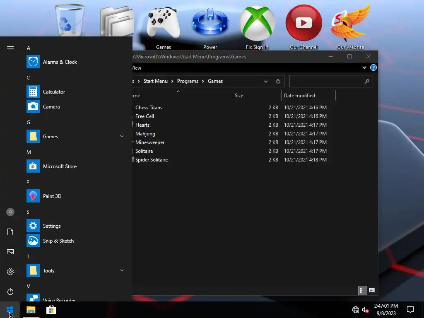Open File Explorer from the taskbar
Viewport: 424px width, 318px height.
(31, 310)
